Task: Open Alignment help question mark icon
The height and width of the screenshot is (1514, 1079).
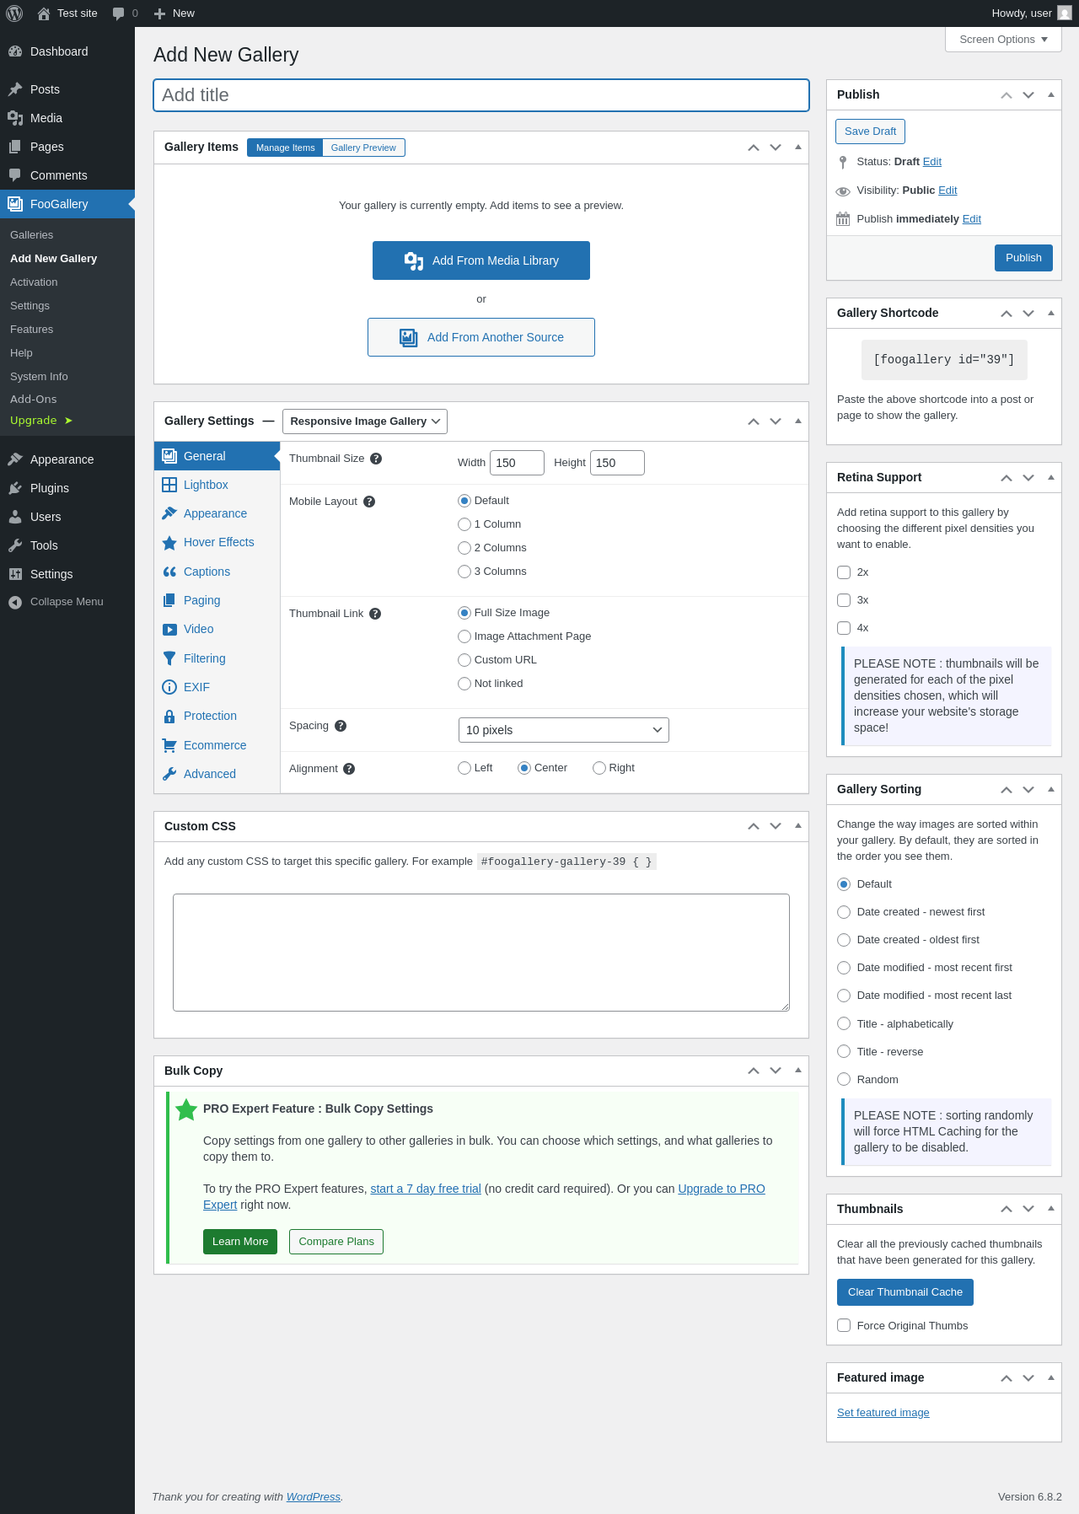Action: [x=349, y=769]
